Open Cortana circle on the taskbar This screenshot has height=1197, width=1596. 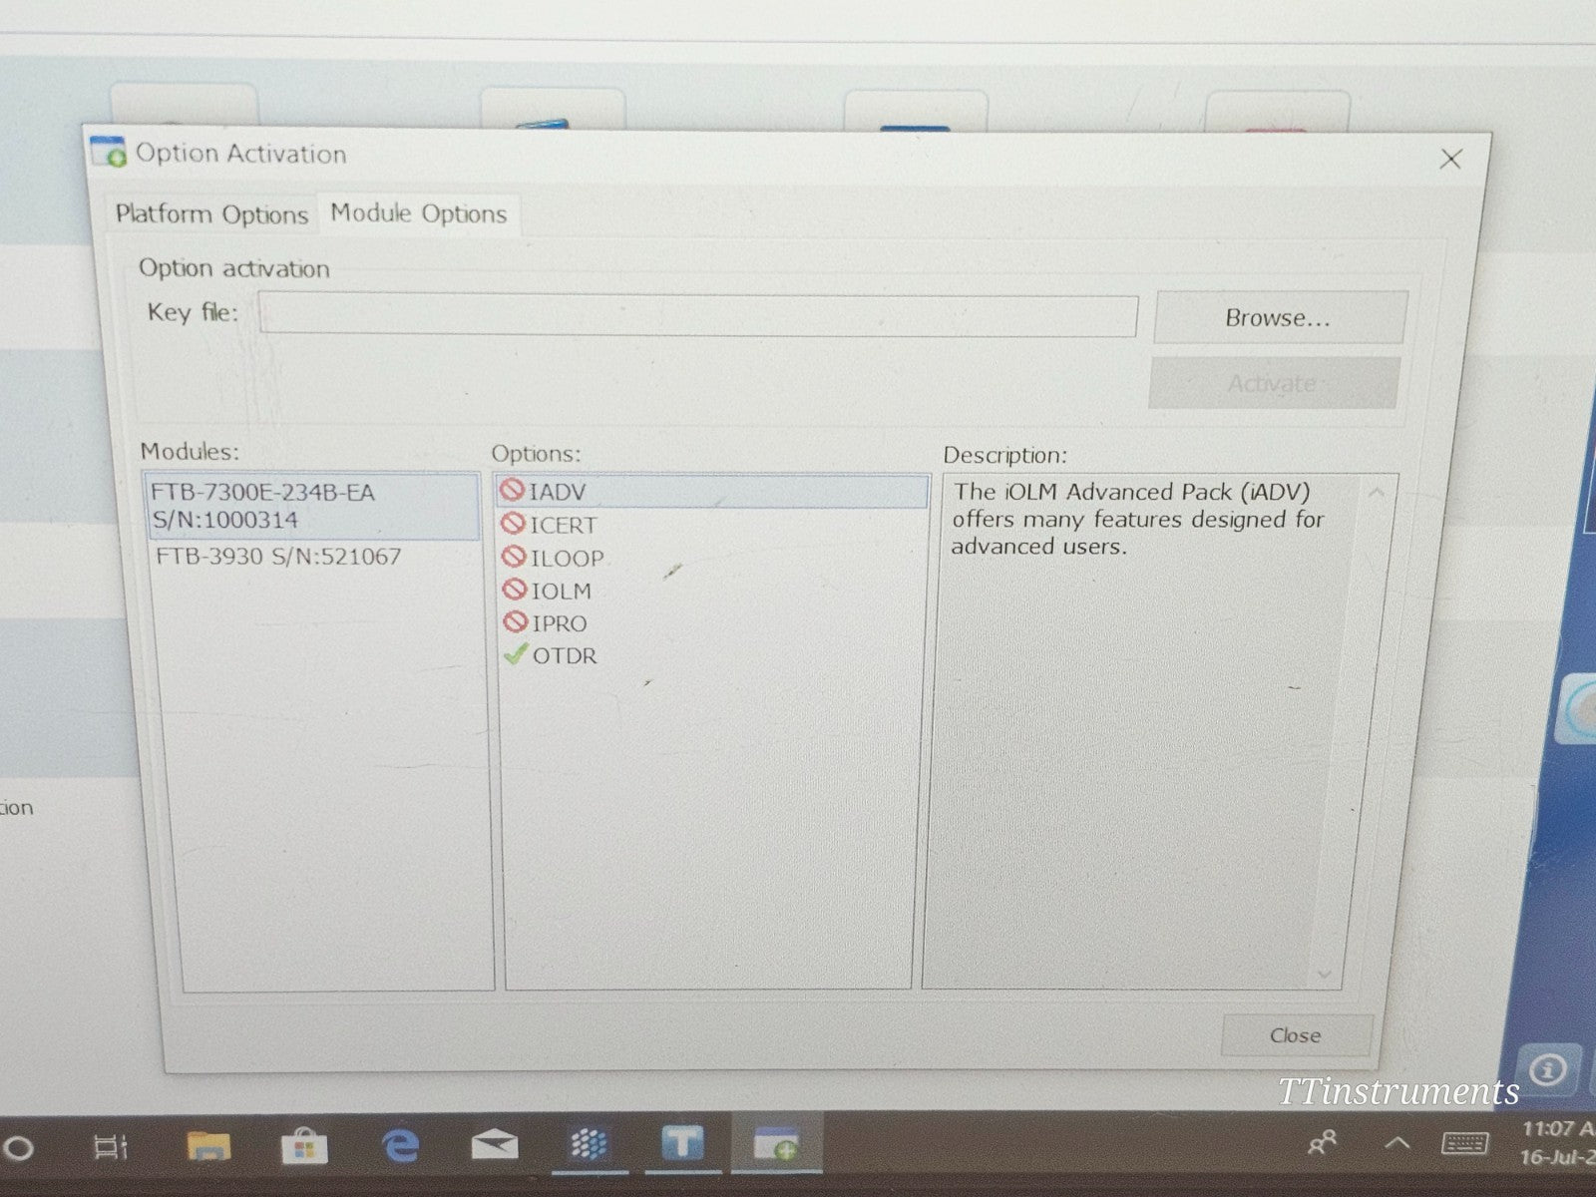(18, 1147)
